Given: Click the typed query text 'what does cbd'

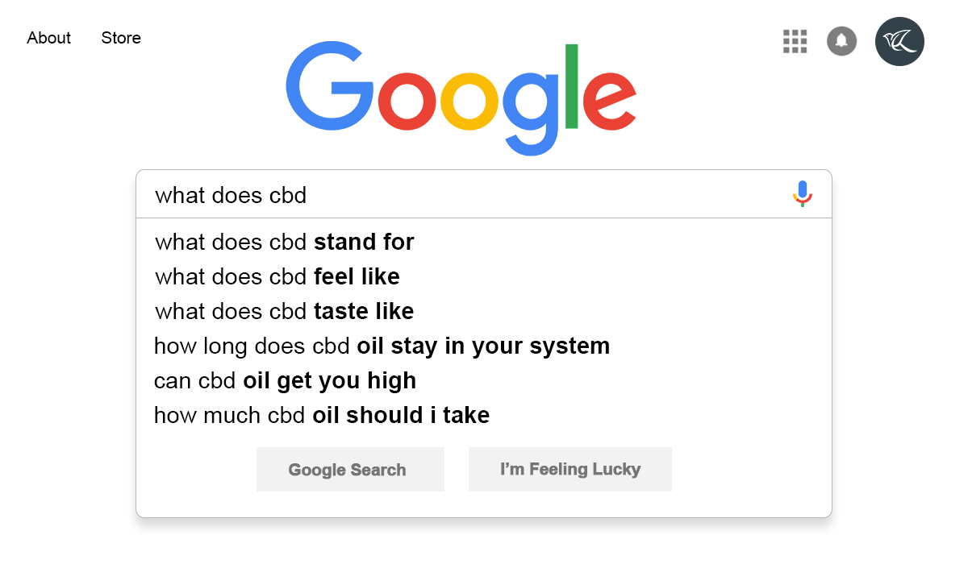Looking at the screenshot, I should tap(231, 194).
